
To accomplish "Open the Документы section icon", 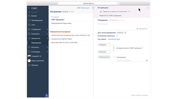I will click(x=29, y=38).
